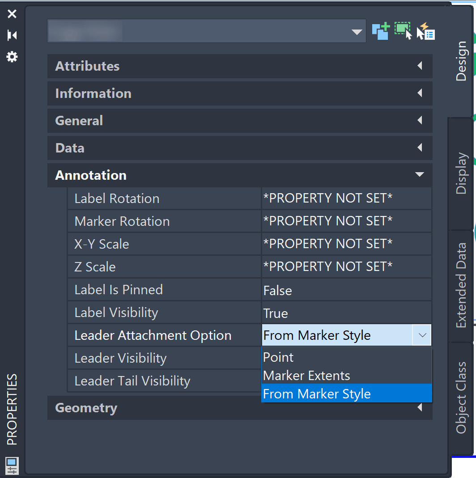The image size is (476, 478).
Task: Click the Select Objects icon
Action: 403,31
